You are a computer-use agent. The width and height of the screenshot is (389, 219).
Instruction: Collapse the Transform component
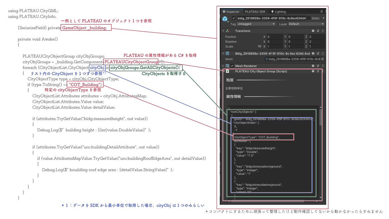[x=223, y=31]
